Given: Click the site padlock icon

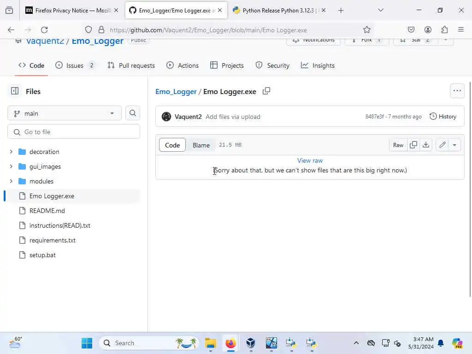Looking at the screenshot, I should (101, 30).
